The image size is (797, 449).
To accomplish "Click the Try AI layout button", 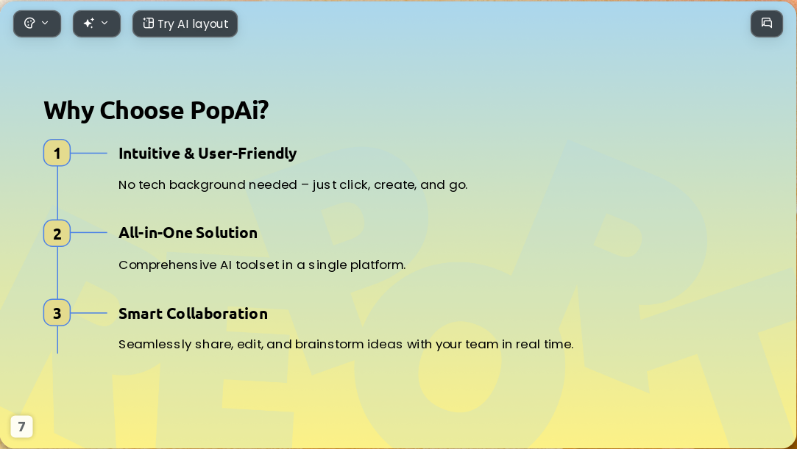I will tap(185, 24).
